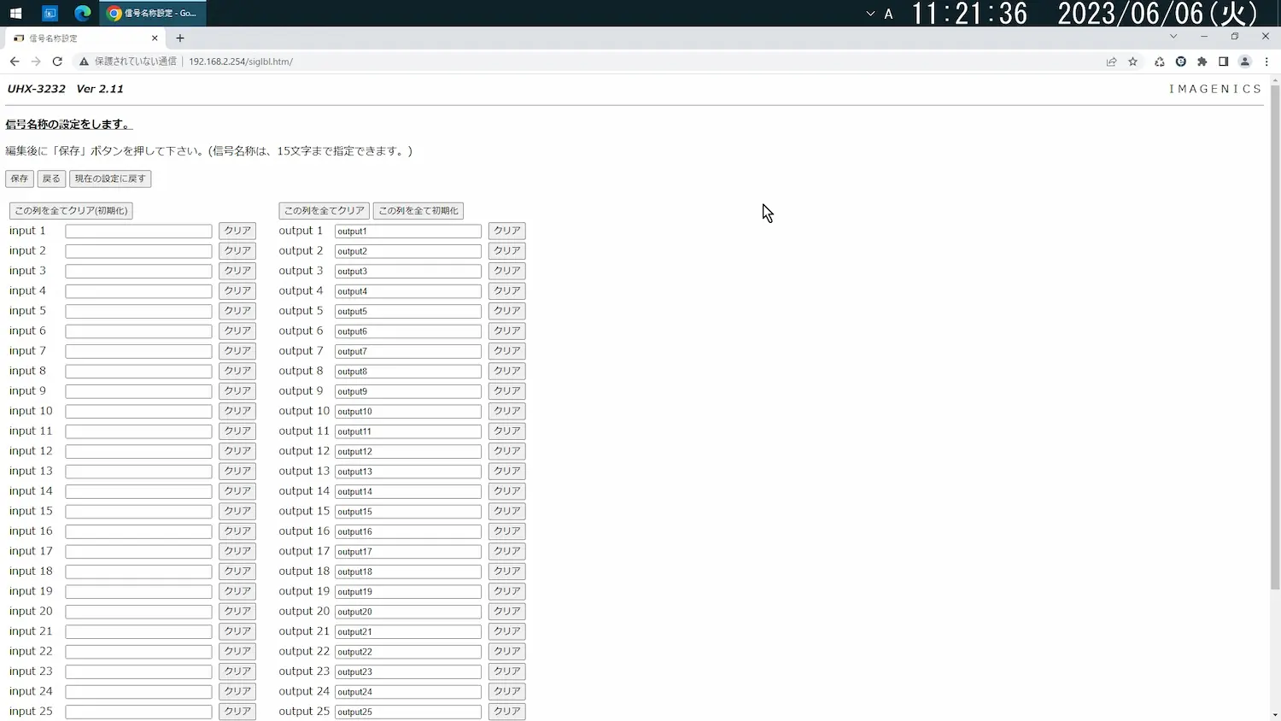Show hidden system tray icons chevron
Screen dimensions: 1281x721
[x=870, y=14]
